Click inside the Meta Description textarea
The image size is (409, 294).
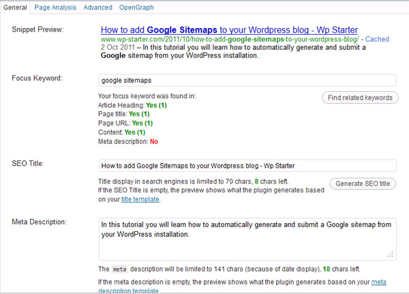(247, 237)
